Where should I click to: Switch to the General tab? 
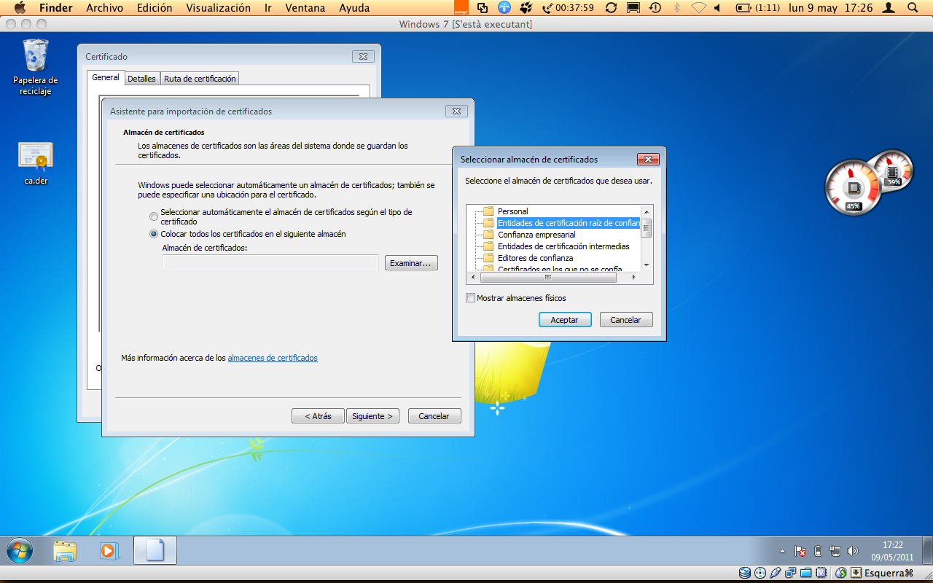pyautogui.click(x=106, y=77)
